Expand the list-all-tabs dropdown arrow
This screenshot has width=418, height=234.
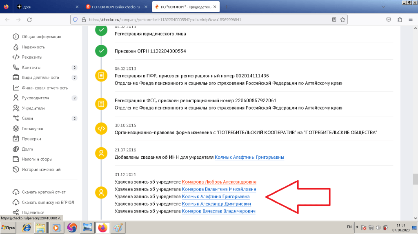pyautogui.click(x=383, y=7)
